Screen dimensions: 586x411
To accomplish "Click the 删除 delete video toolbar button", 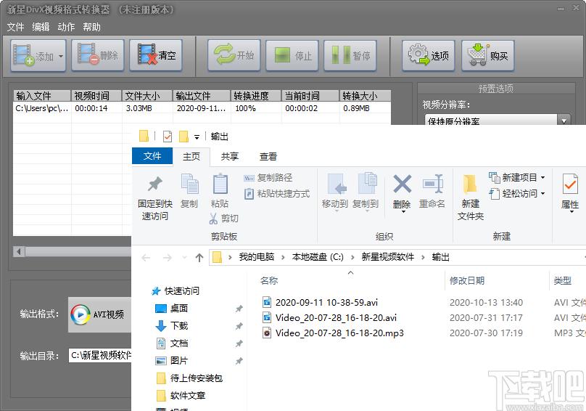I will [x=97, y=56].
